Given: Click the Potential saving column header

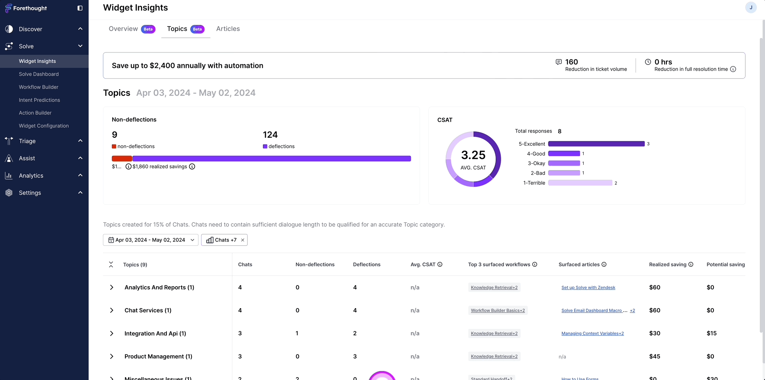Looking at the screenshot, I should (725, 264).
